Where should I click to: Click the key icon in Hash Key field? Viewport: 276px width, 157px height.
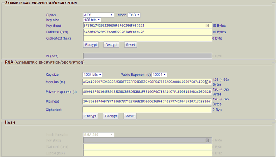pos(207,140)
